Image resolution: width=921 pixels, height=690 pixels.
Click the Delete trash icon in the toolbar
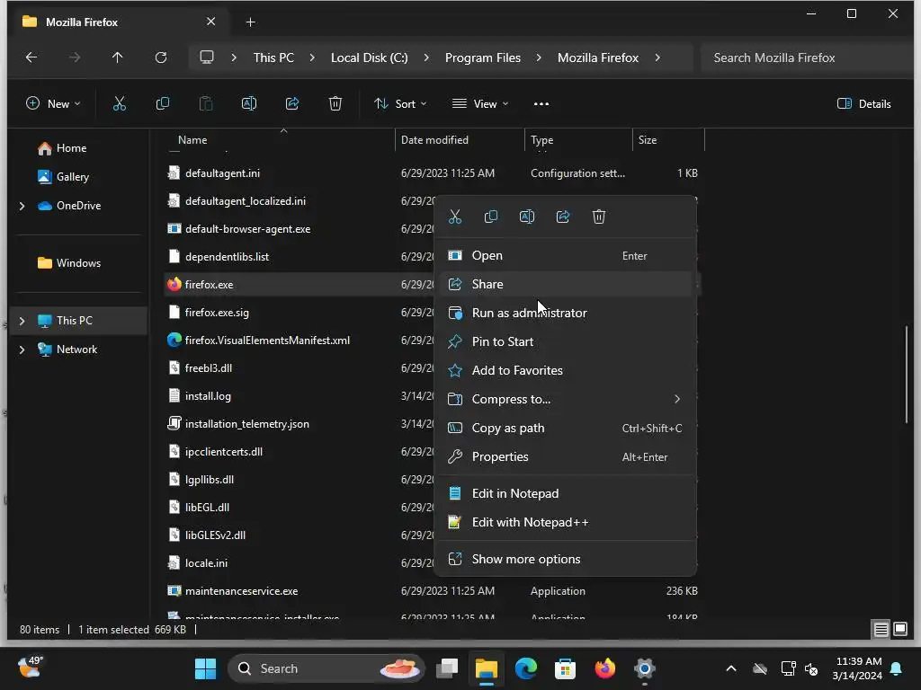coord(335,104)
